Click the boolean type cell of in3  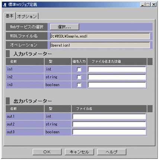(58, 85)
